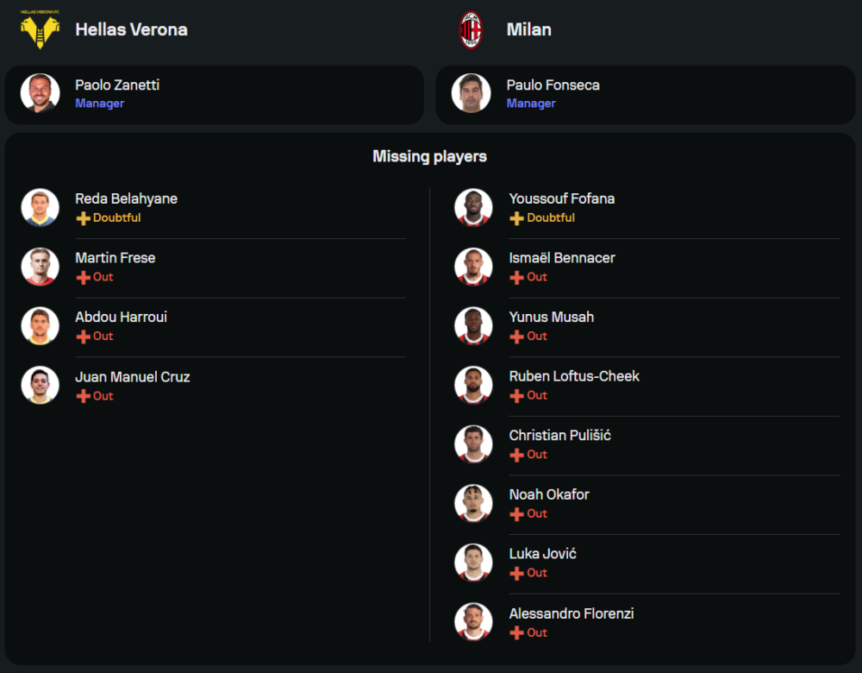Click Christian Pulišić's red out icon
Image resolution: width=862 pixels, height=673 pixels.
tap(516, 455)
